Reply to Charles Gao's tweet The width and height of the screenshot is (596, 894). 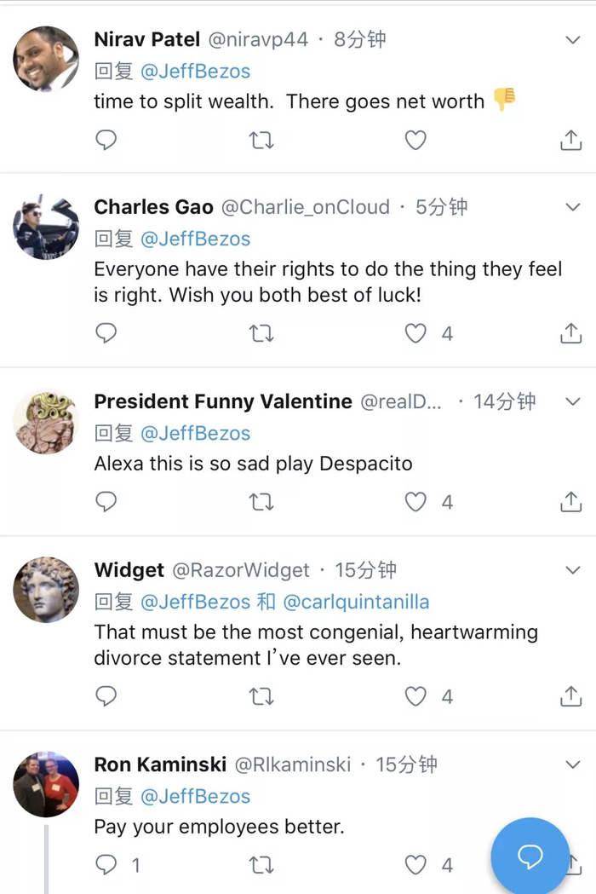[106, 333]
